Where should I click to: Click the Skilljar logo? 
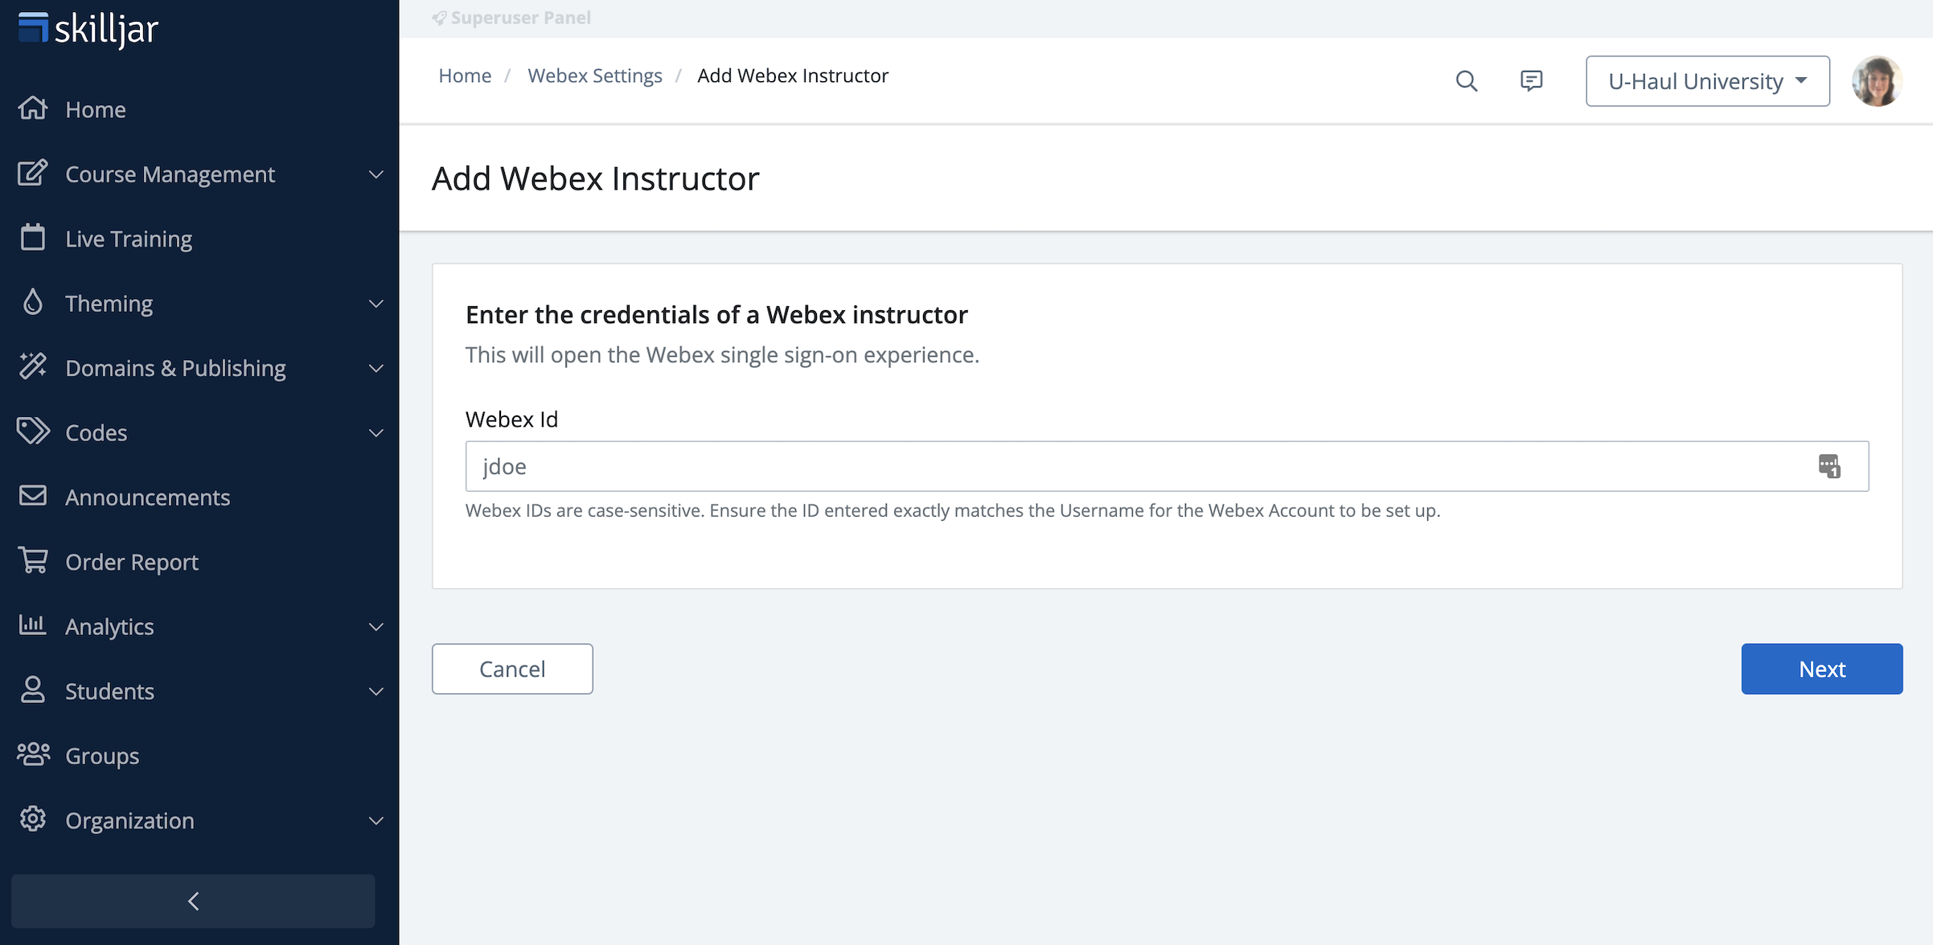click(88, 29)
